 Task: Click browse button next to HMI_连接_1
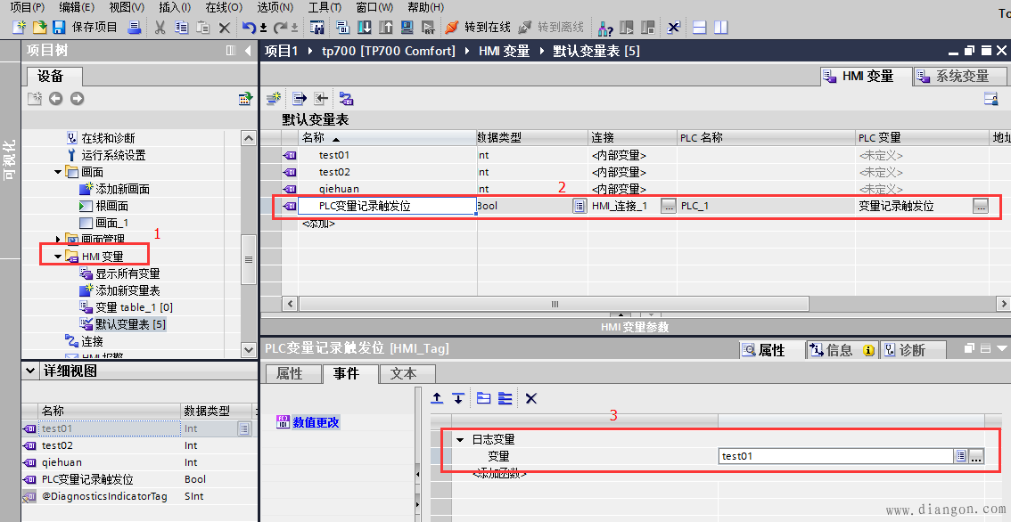pos(669,206)
